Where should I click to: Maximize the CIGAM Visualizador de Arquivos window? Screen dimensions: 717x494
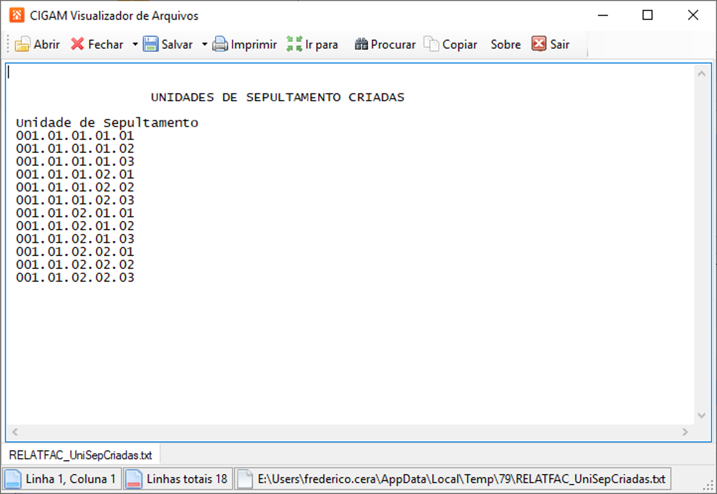click(x=648, y=15)
